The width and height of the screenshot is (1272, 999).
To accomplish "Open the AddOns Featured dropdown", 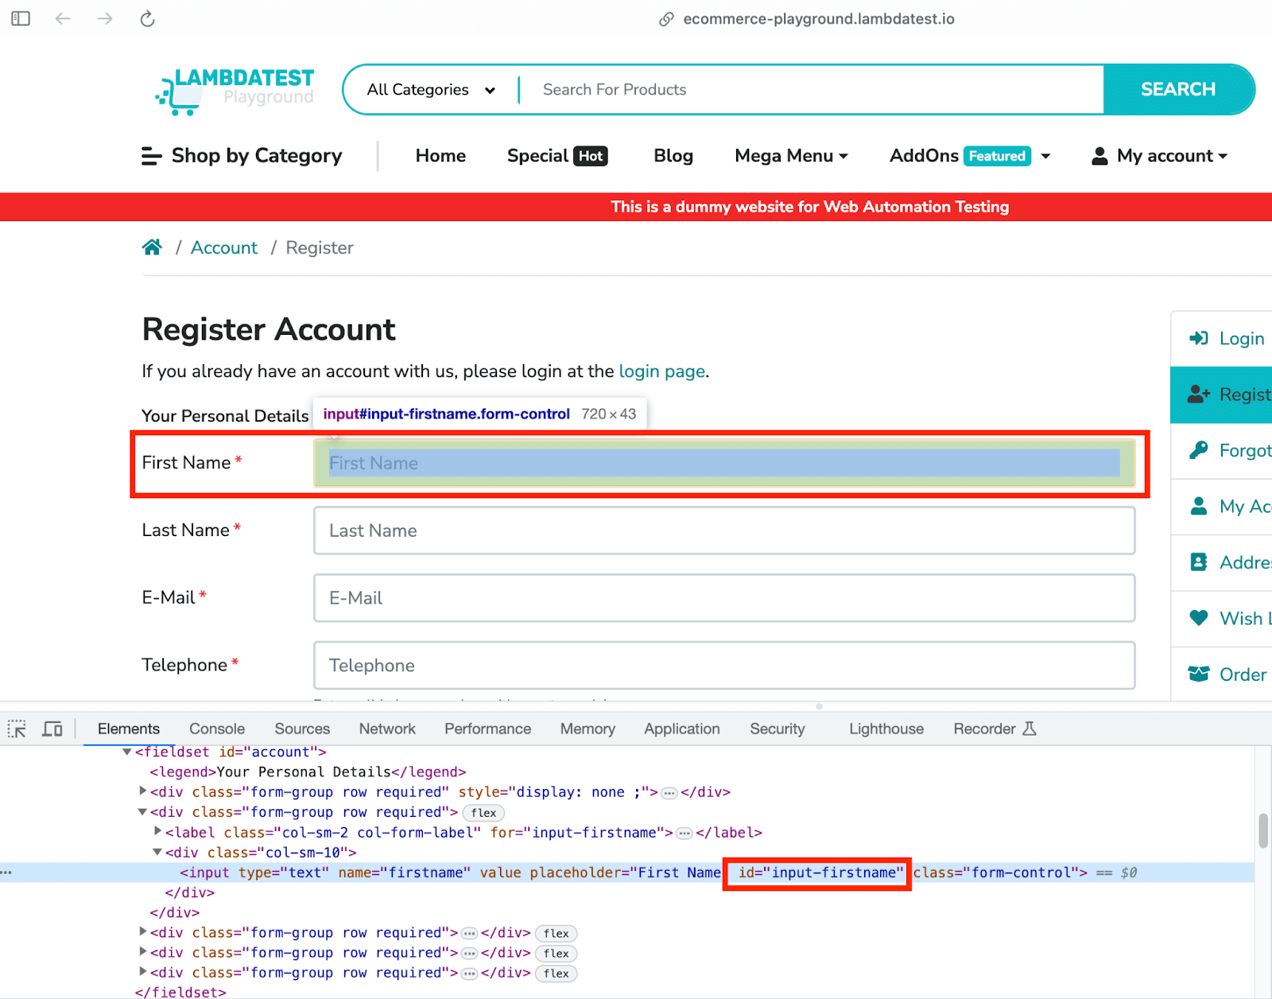I will click(x=970, y=156).
